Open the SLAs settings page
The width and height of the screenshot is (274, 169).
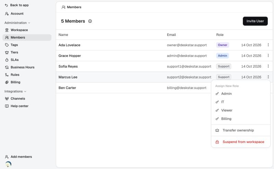coord(27,60)
